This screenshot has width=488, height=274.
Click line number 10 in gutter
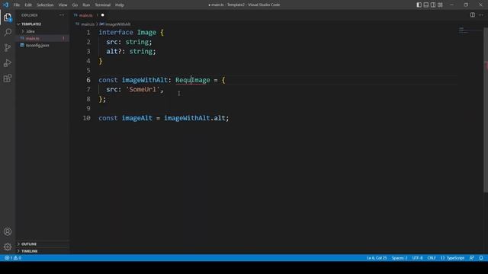coord(86,118)
